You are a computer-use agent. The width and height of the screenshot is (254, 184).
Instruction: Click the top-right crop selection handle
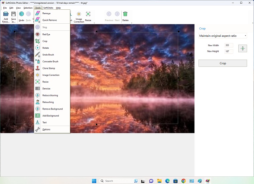[x=179, y=31]
